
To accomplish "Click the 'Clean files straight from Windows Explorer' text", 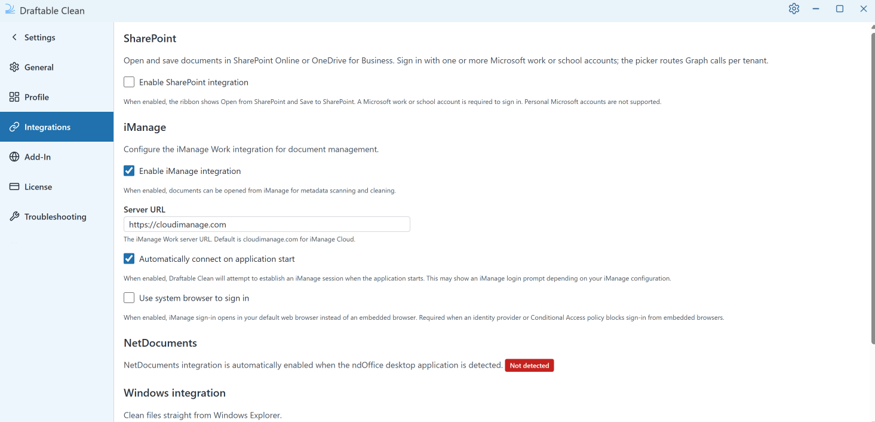I will (202, 415).
